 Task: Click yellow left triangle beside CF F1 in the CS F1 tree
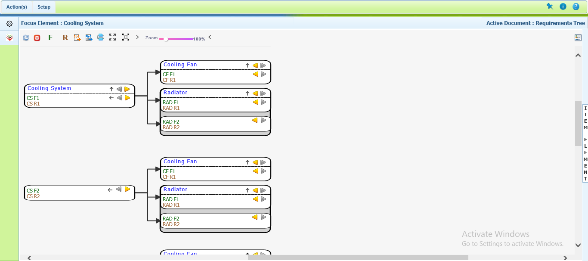pyautogui.click(x=256, y=74)
